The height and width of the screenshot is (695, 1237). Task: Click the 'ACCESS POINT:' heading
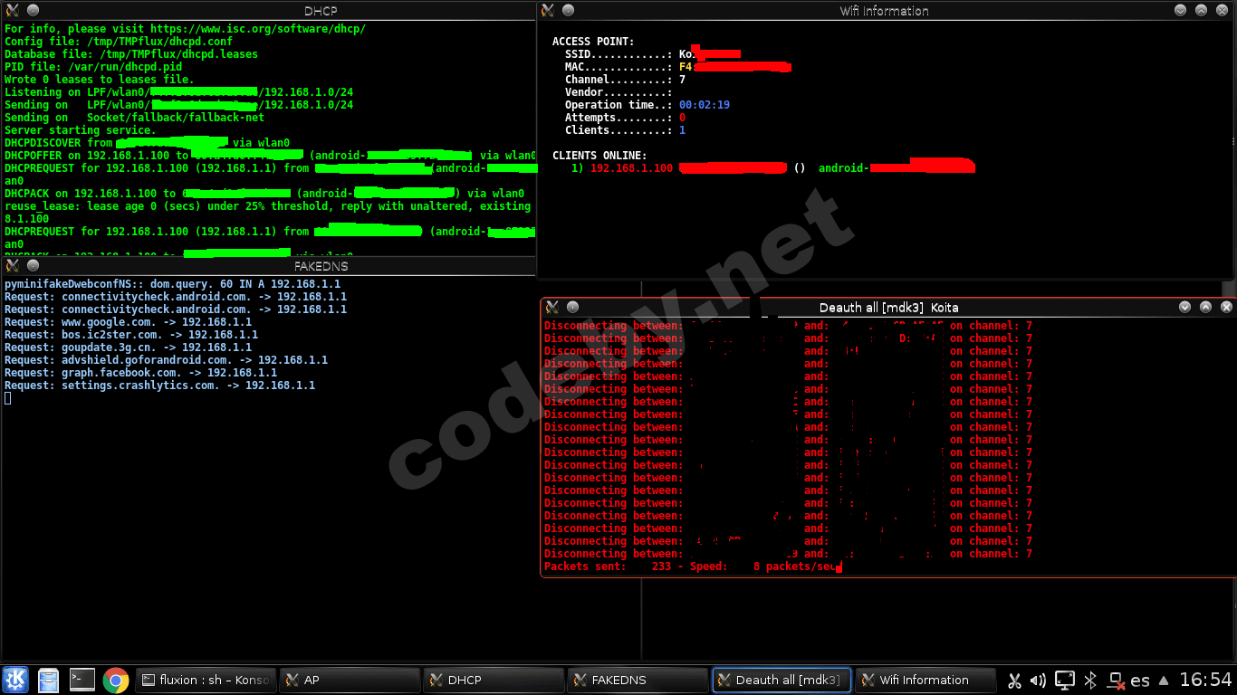tap(593, 42)
